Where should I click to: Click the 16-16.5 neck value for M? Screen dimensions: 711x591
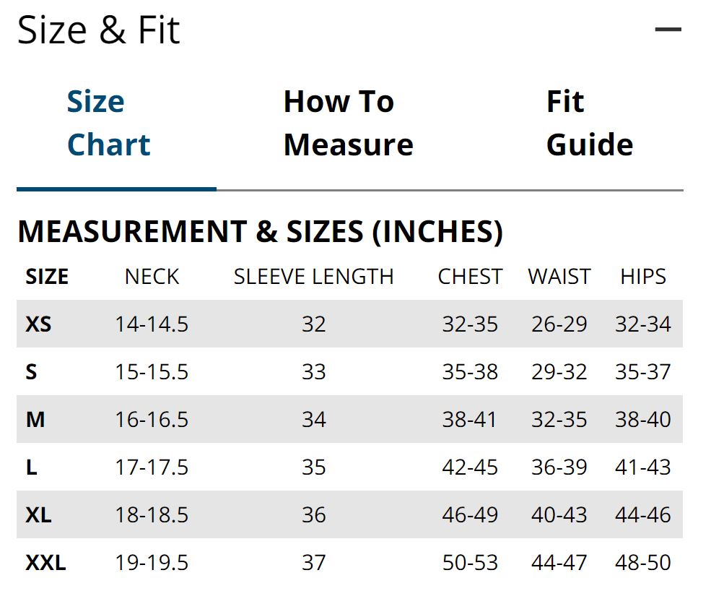click(x=152, y=420)
